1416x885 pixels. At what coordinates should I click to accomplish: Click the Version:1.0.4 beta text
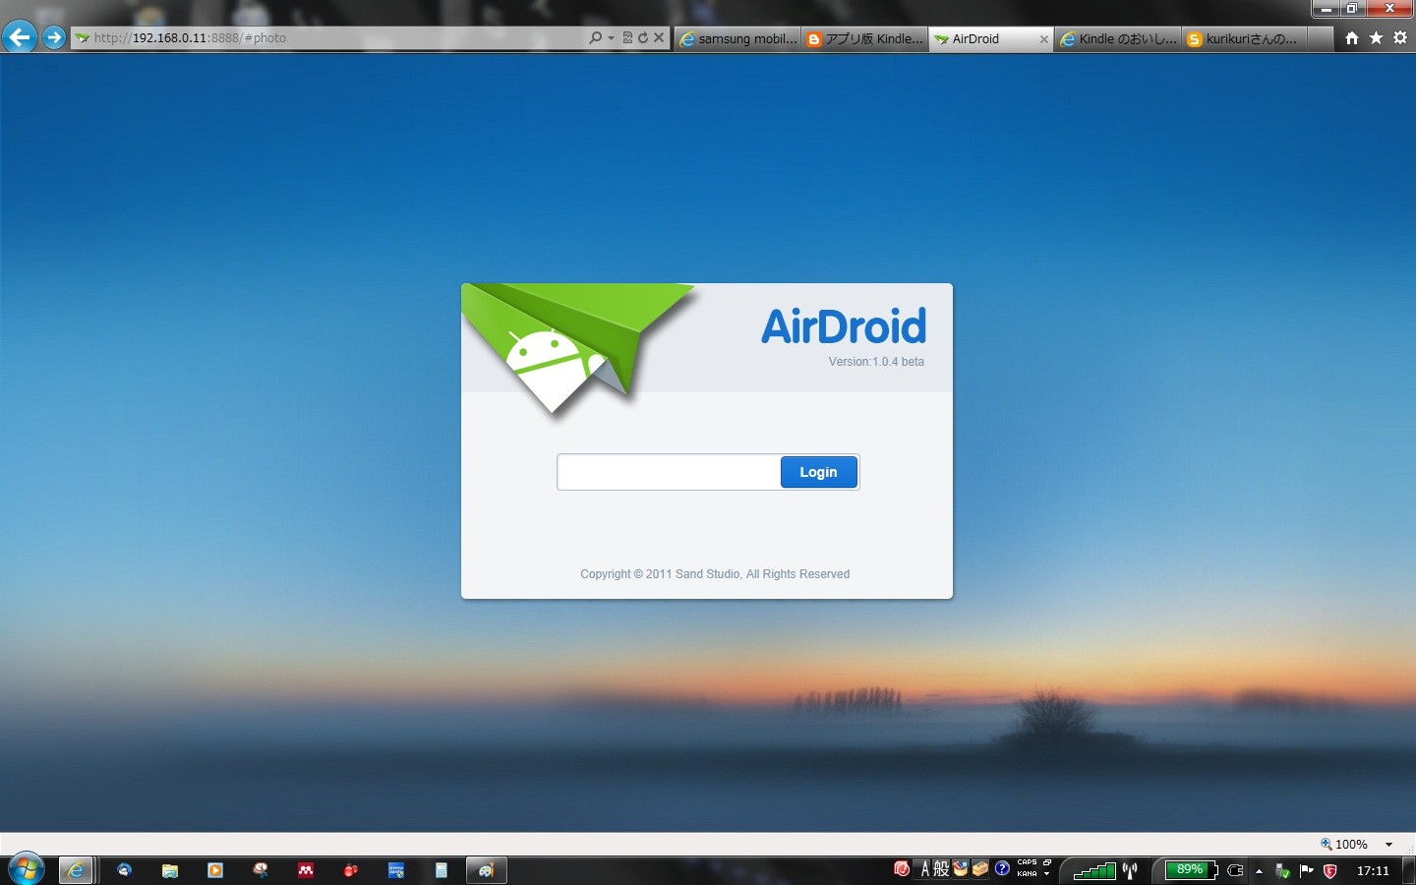876,362
